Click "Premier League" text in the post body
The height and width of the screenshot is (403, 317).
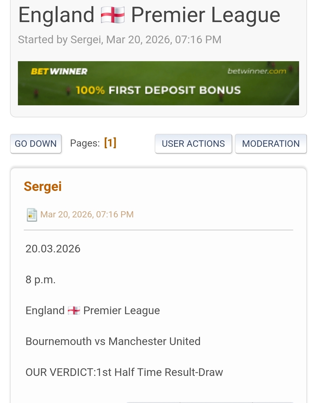[122, 311]
